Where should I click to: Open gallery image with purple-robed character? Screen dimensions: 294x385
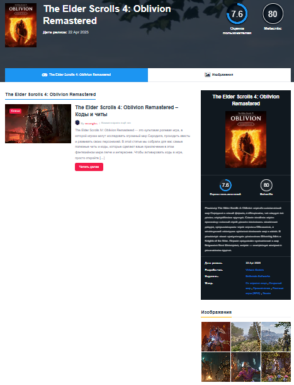coord(246,367)
